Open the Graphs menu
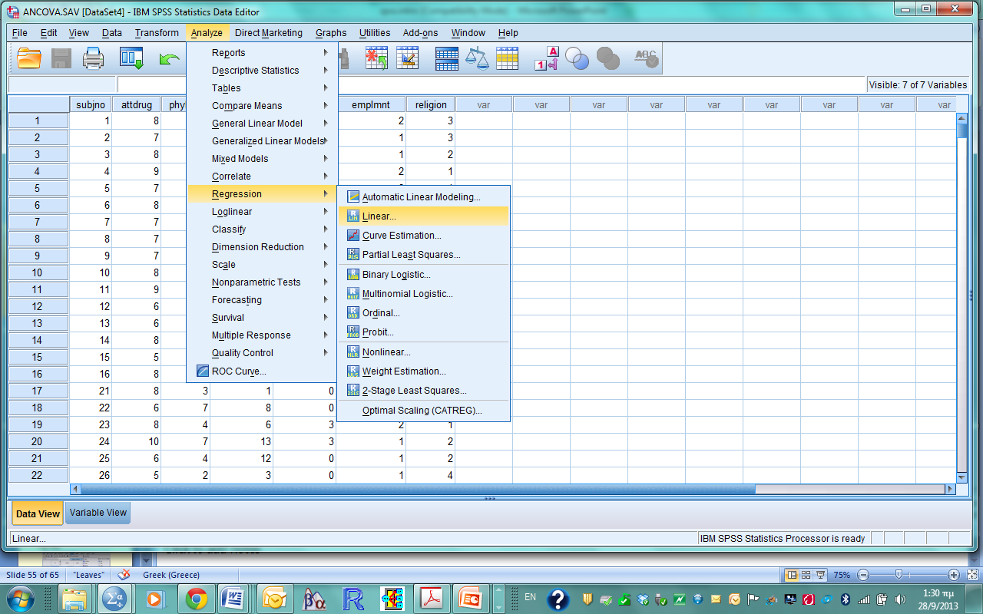 click(331, 33)
